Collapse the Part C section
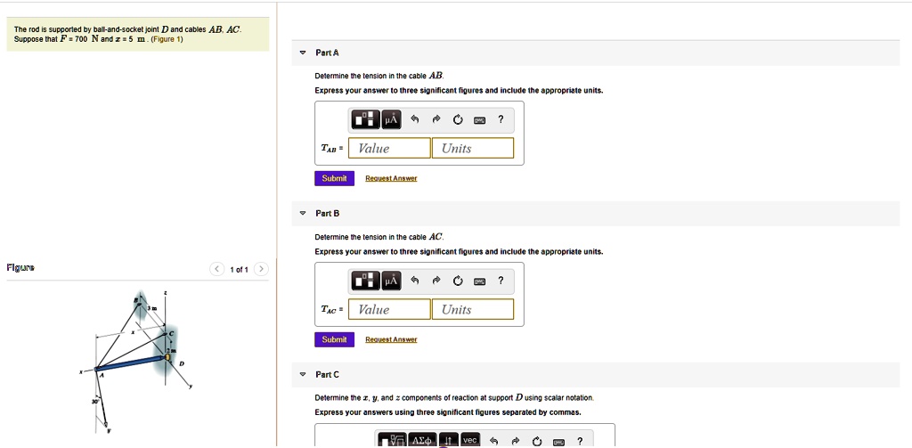Image resolution: width=912 pixels, height=448 pixels. click(x=303, y=375)
